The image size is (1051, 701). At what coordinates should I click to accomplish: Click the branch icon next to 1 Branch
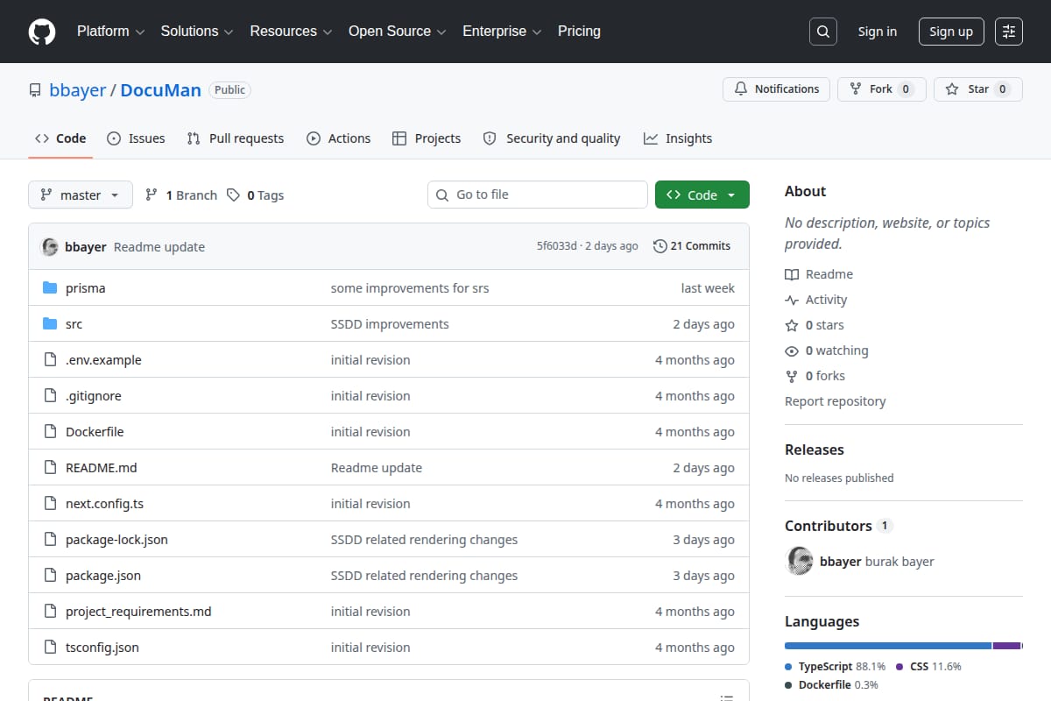(152, 195)
